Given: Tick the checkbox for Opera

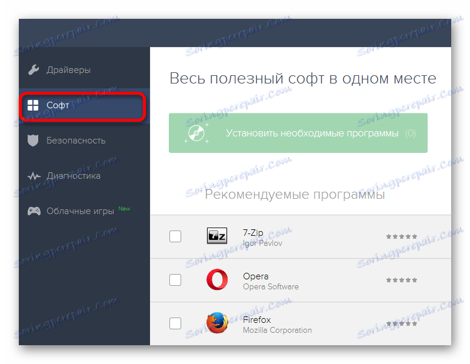Looking at the screenshot, I should 175,280.
